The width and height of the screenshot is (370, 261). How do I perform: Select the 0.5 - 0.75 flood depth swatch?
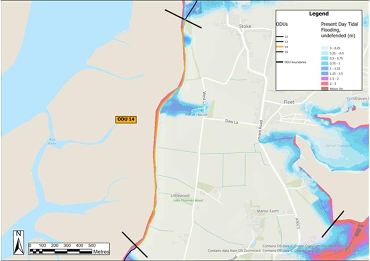point(324,58)
